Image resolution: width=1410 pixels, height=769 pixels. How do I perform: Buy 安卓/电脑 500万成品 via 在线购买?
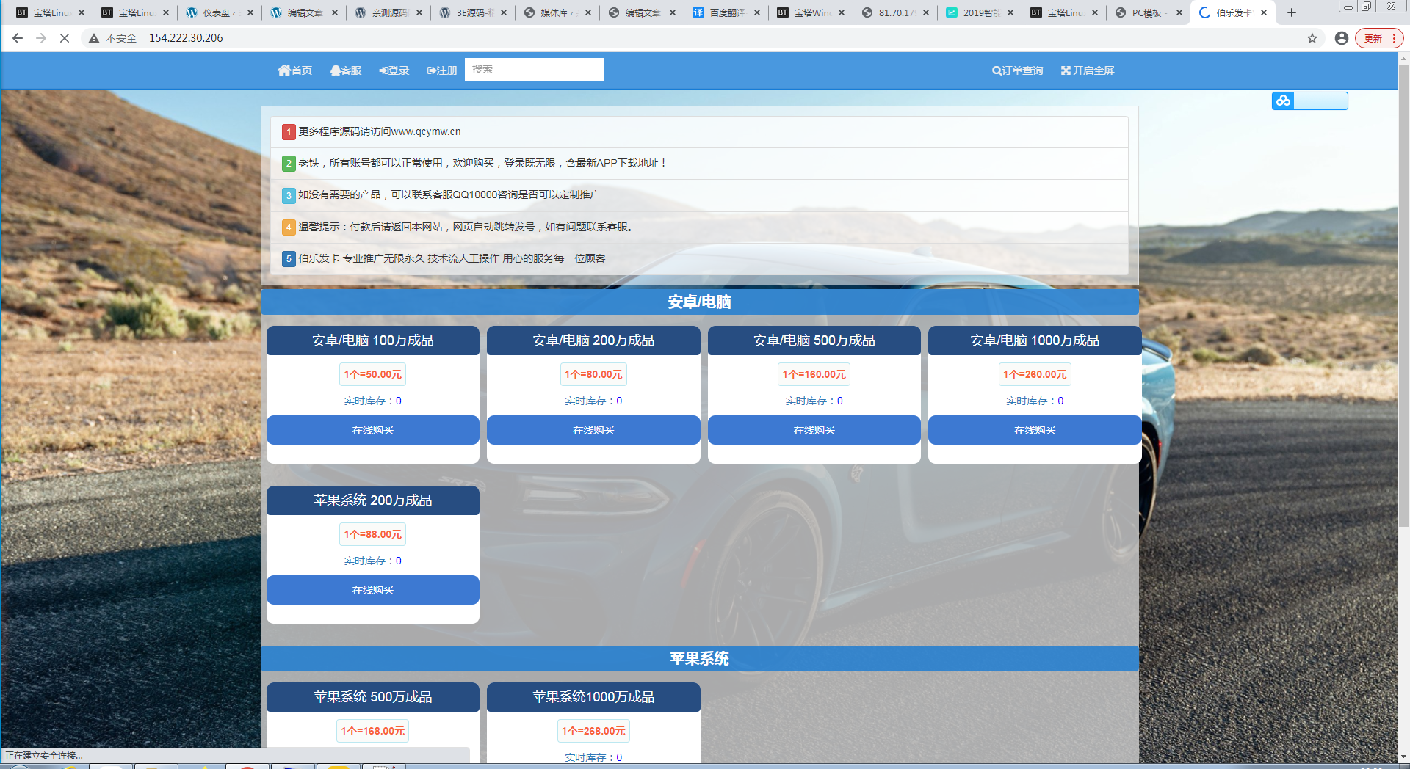[x=814, y=430]
